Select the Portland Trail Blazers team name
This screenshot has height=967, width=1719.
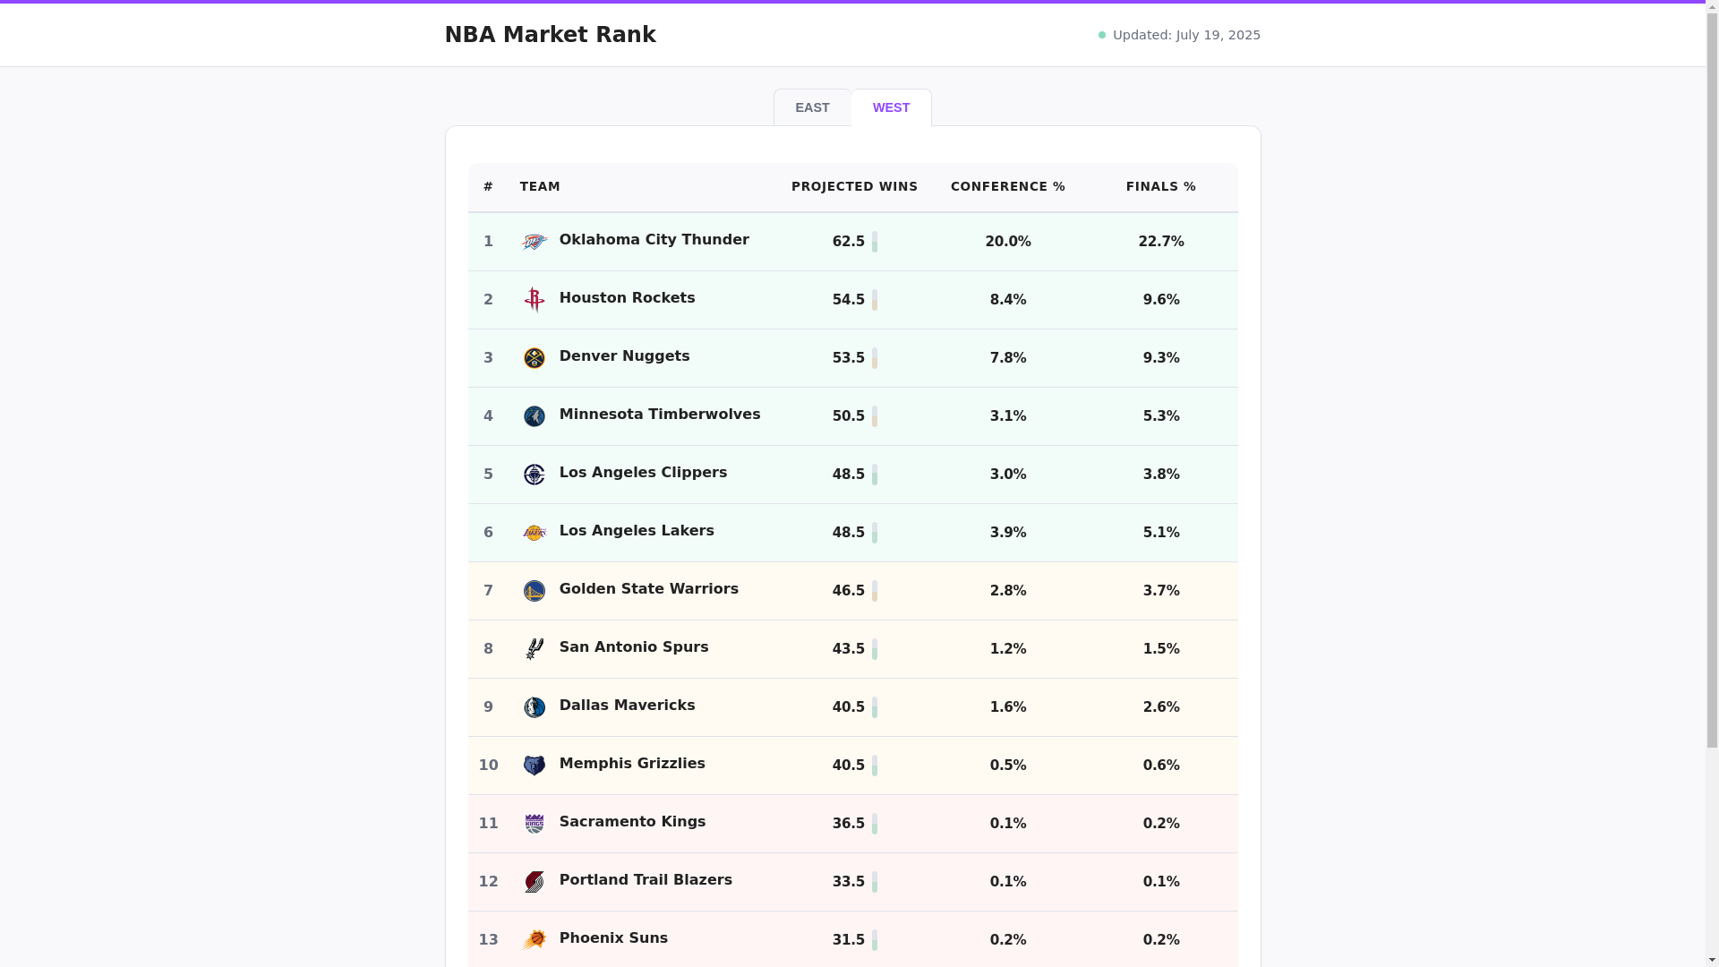(x=646, y=880)
